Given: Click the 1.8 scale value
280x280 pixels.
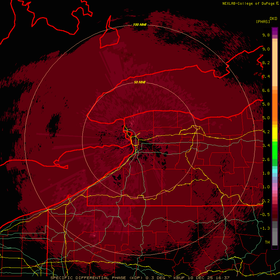Looking at the screenshot, I should point(266,173).
